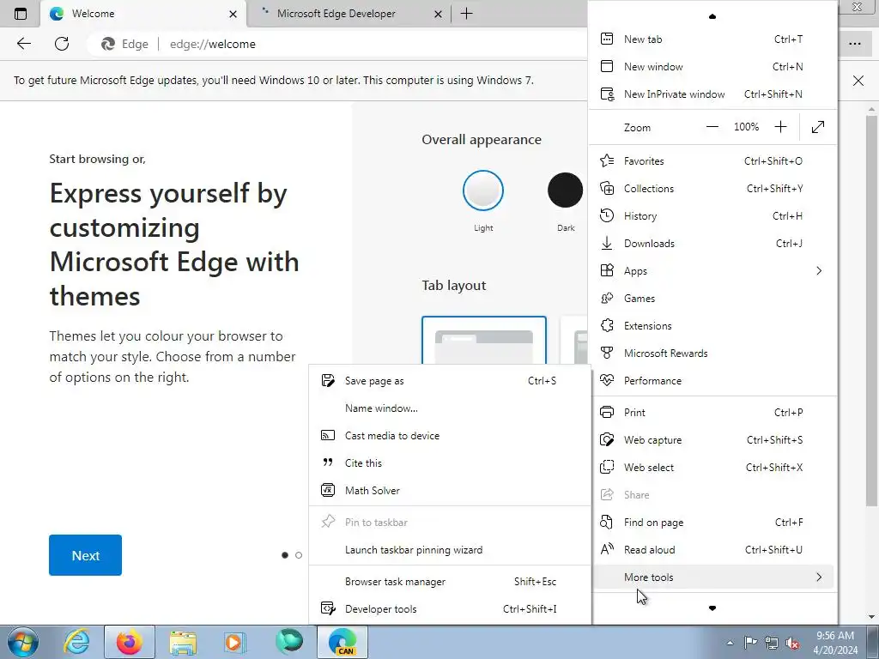This screenshot has height=659, width=879.
Task: Open Downloads list
Action: [712, 244]
